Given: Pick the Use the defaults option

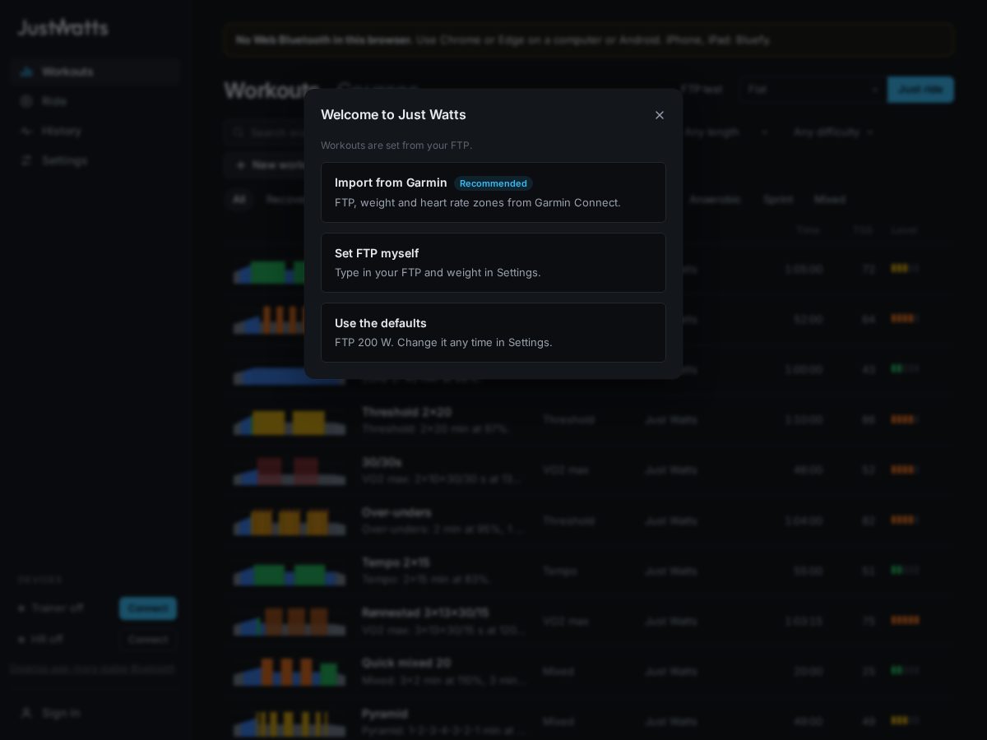Looking at the screenshot, I should (493, 332).
